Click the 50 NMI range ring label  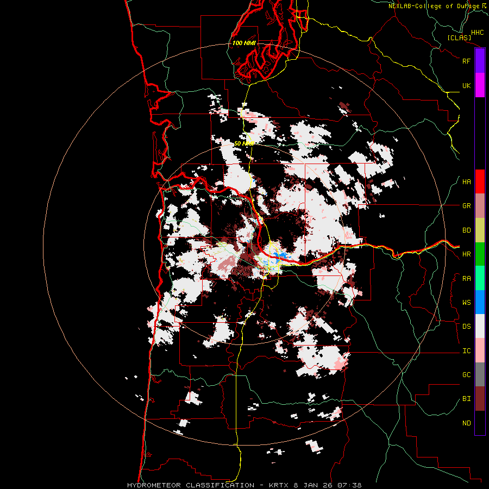click(244, 143)
